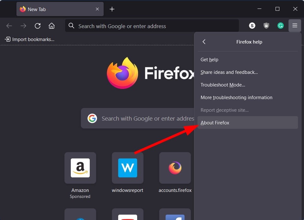This screenshot has width=304, height=220.
Task: Close the Firefox window
Action: point(295,9)
